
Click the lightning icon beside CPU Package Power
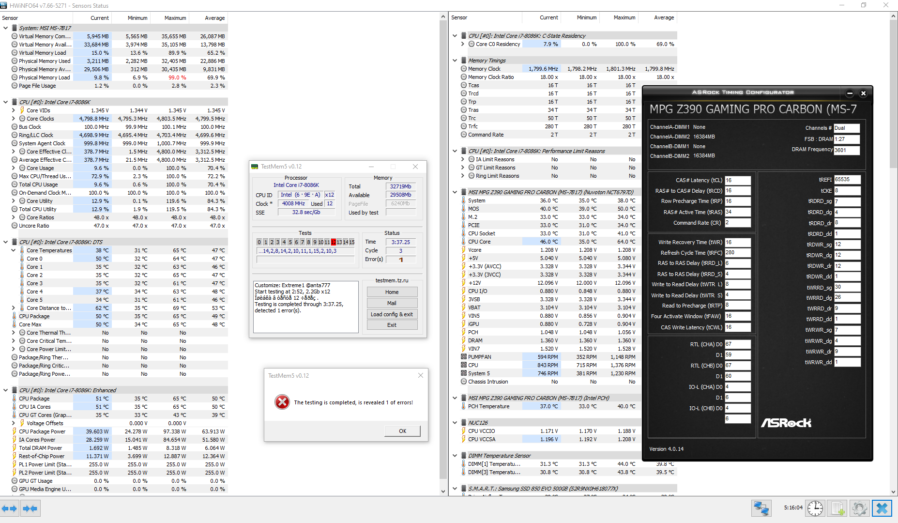coord(15,431)
